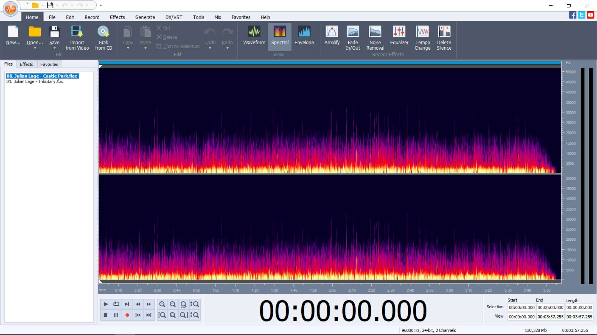
Task: Expand the Open dropdown arrow in ribbon
Action: 35,48
